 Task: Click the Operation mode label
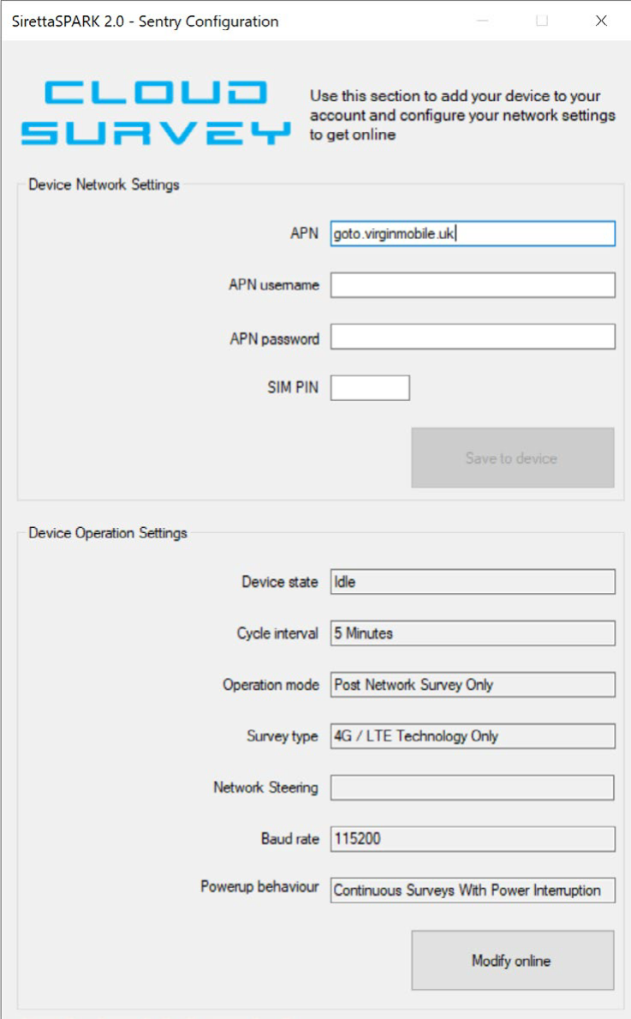(271, 684)
